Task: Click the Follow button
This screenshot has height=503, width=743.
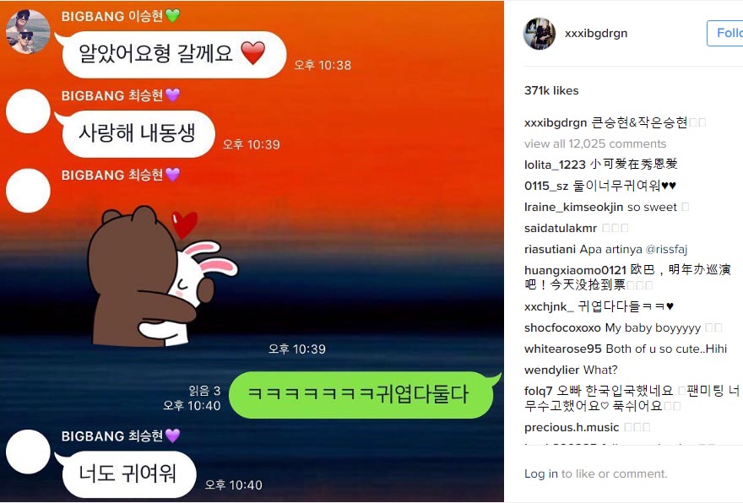Action: coord(725,33)
